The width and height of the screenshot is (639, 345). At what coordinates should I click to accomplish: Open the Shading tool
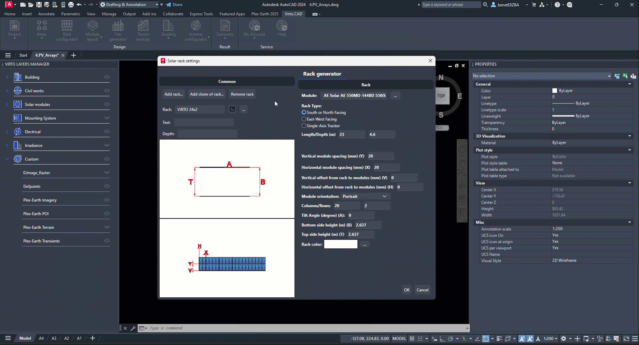[x=168, y=29]
